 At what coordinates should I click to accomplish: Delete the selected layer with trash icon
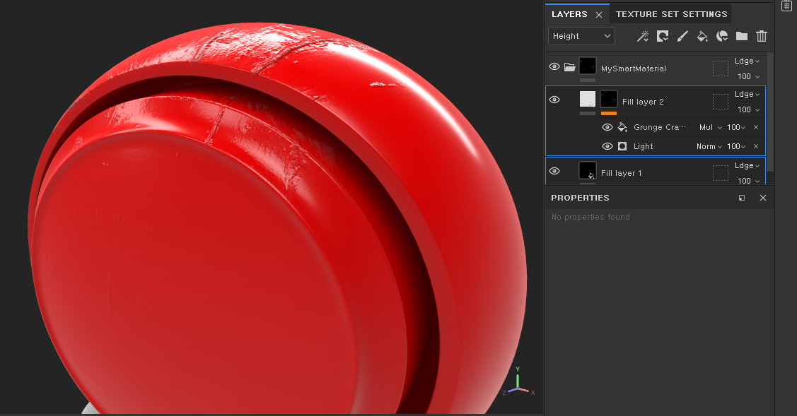[762, 36]
